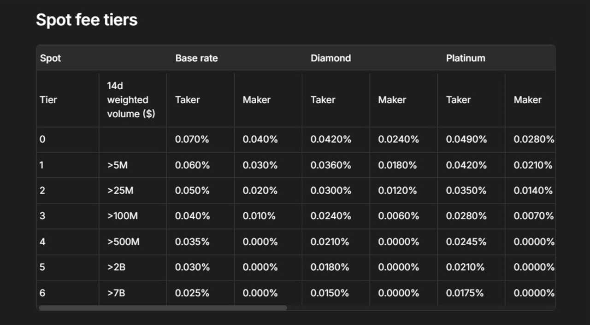
Task: Select the '>500M' volume threshold cell
Action: 123,242
